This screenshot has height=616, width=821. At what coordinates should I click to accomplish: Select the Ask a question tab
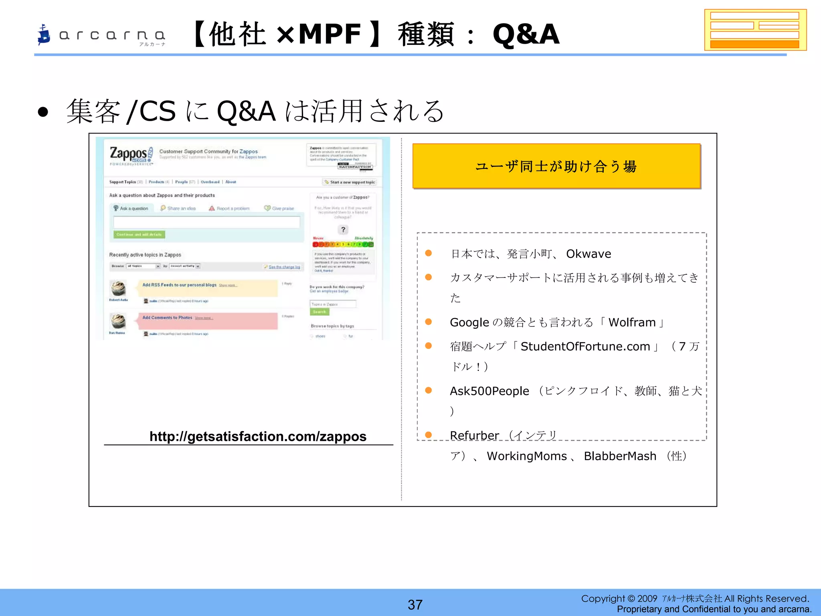131,208
